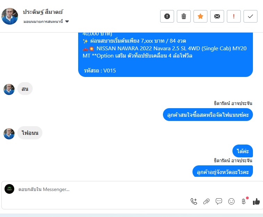Click the spam report octagon icon

click(x=167, y=16)
